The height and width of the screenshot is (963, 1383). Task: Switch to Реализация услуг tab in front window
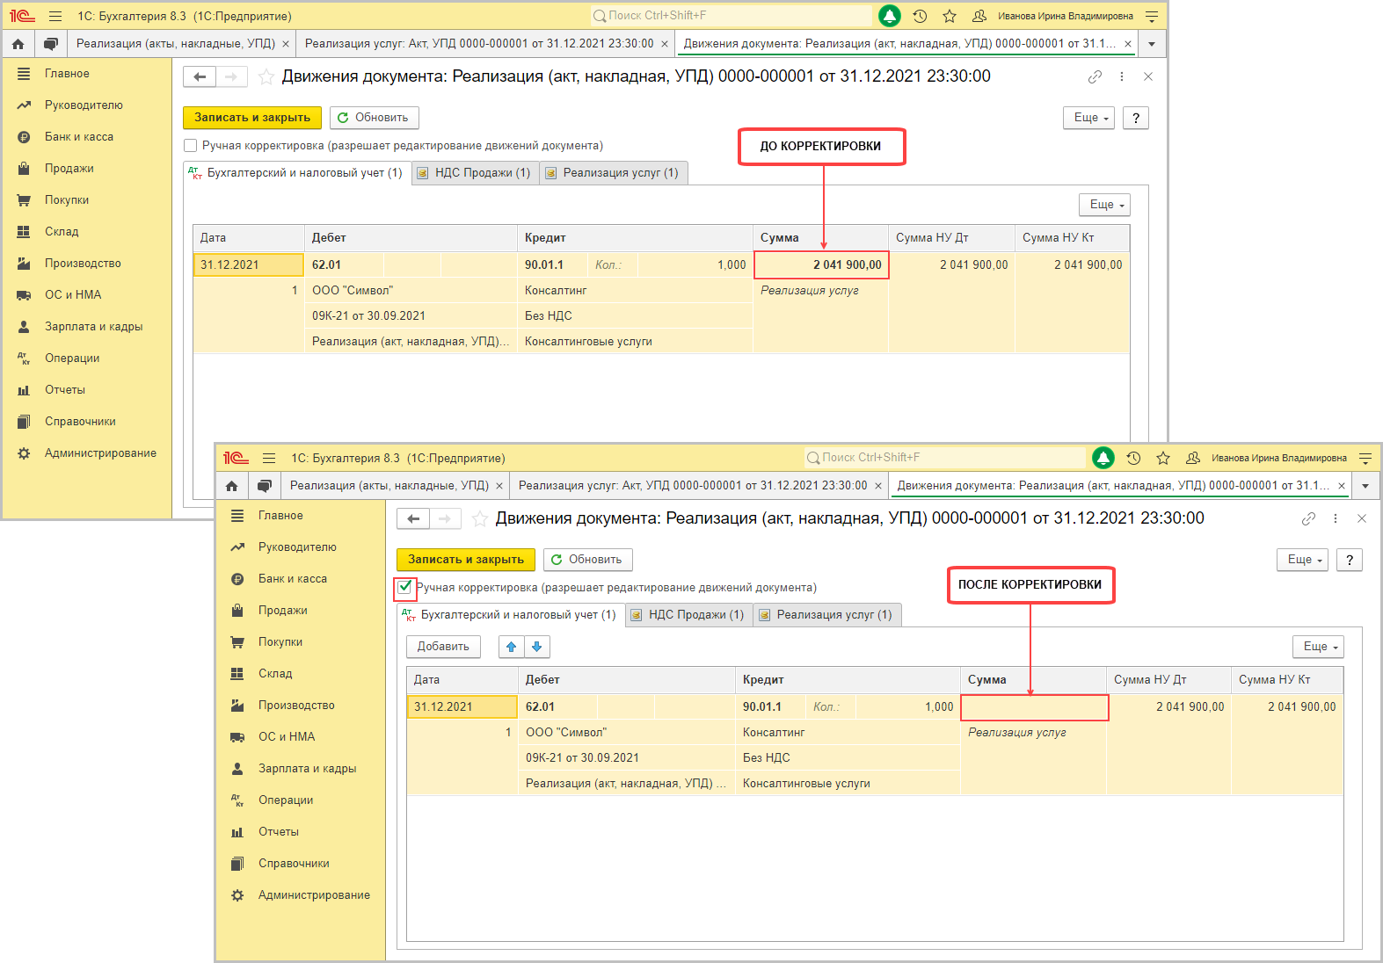pyautogui.click(x=826, y=615)
